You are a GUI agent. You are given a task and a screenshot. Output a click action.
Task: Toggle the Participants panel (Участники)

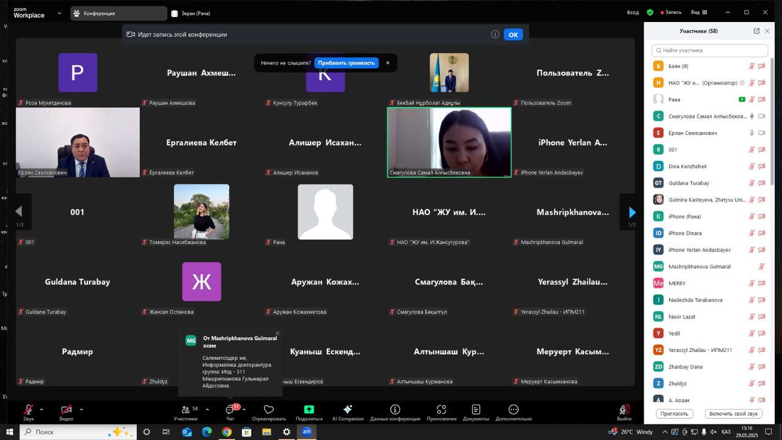tap(185, 413)
